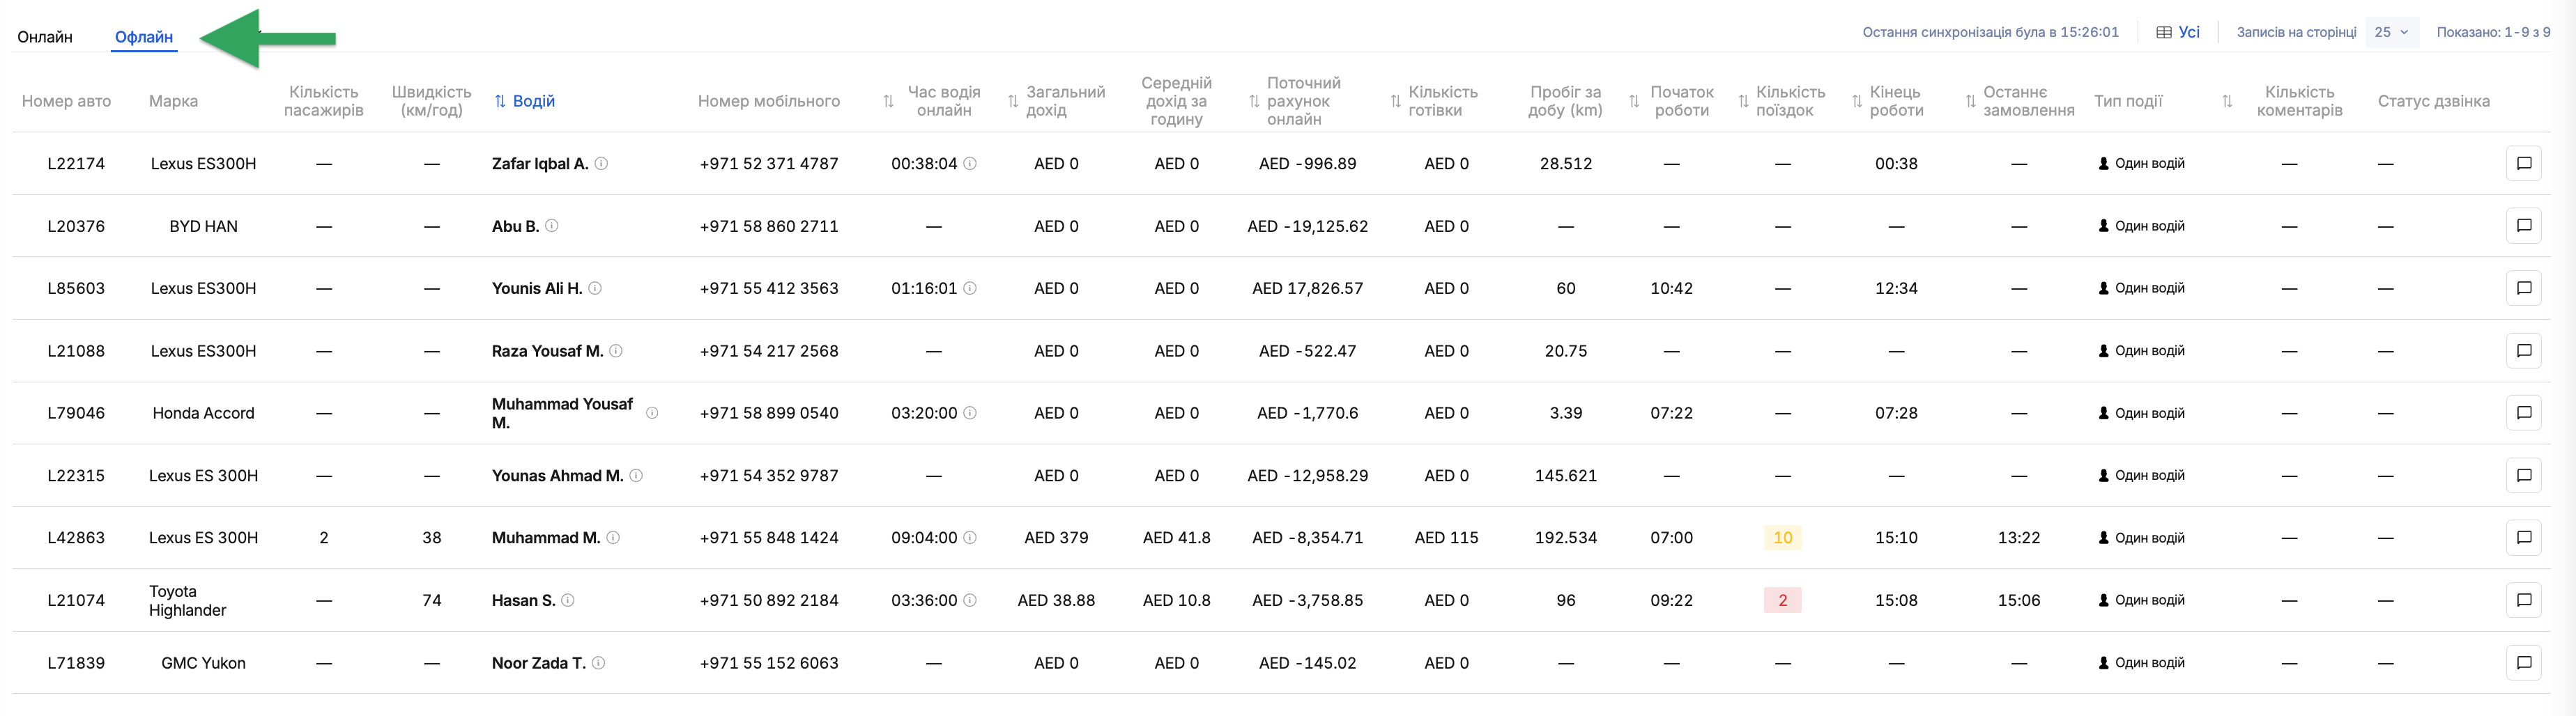Sort by Останнє замовлення column
Image resolution: width=2576 pixels, height=716 pixels.
tap(1970, 101)
